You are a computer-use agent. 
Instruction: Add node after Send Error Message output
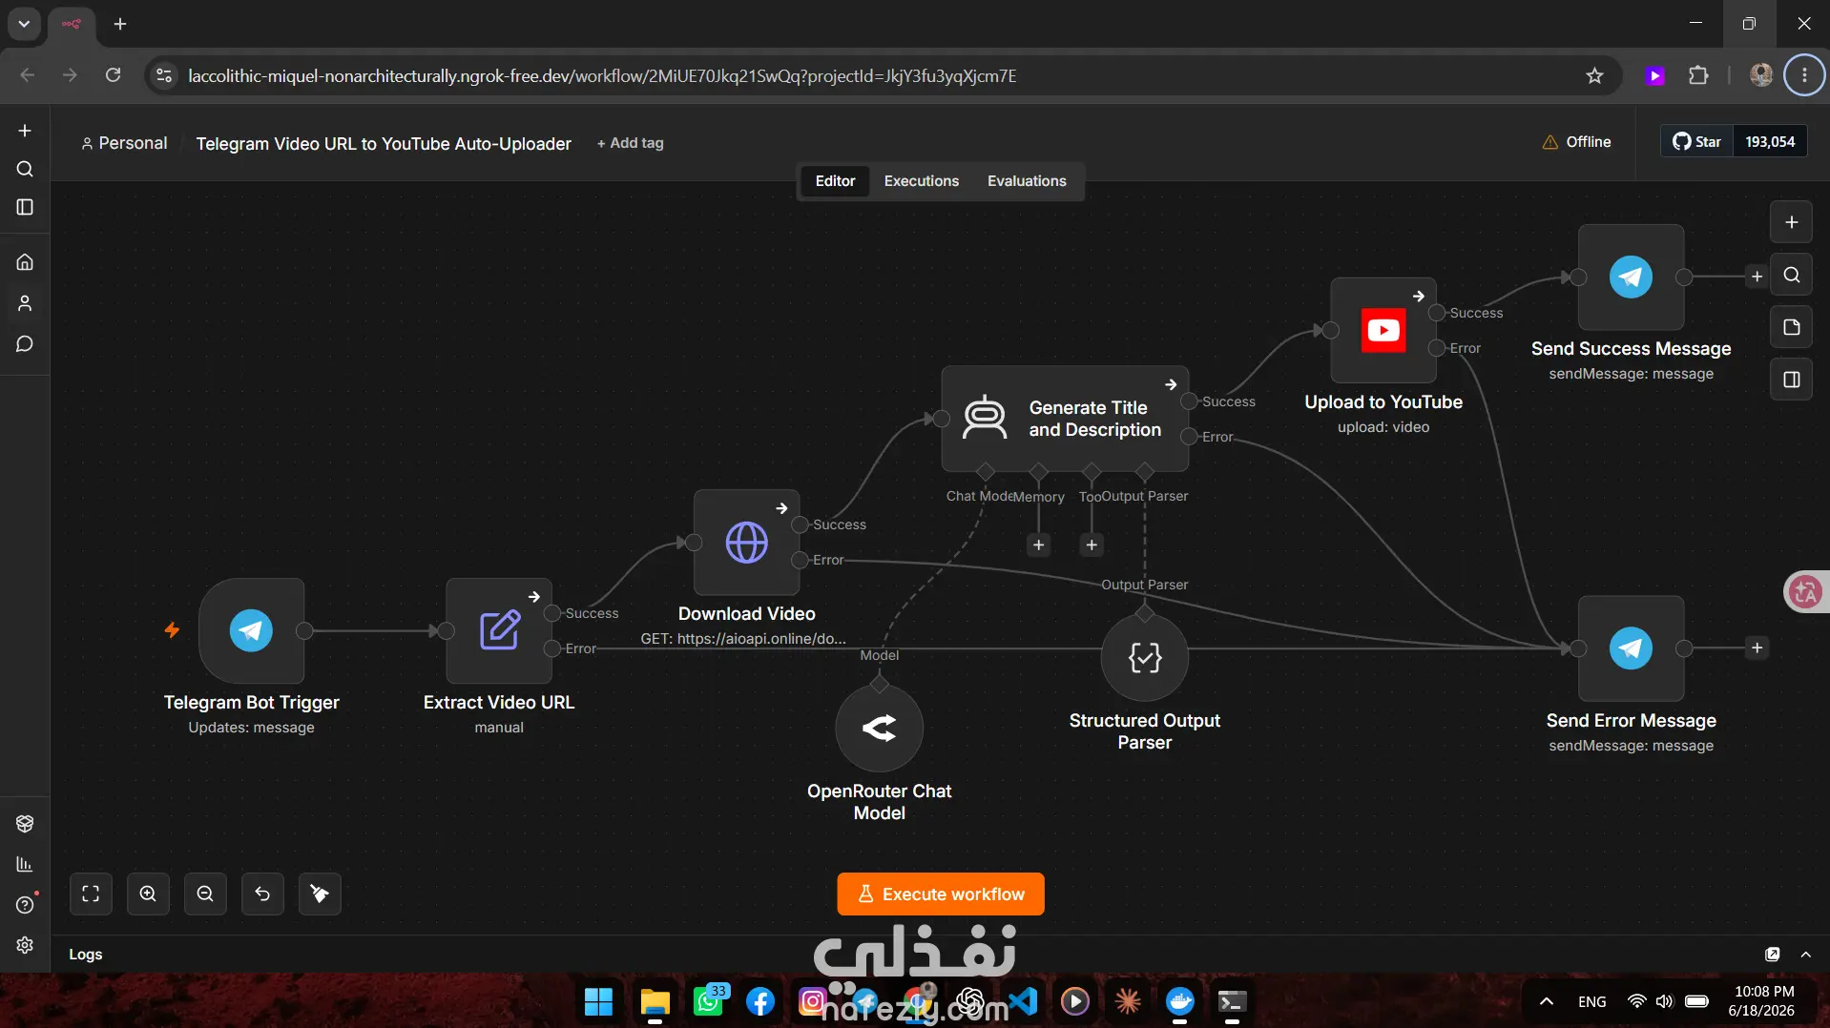1757,648
